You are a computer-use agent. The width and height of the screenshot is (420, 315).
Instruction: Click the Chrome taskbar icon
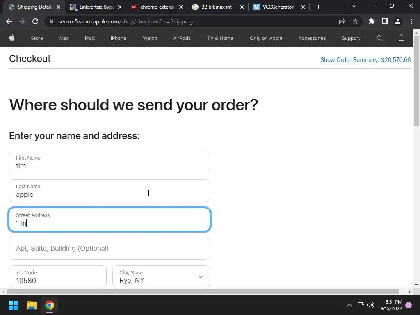click(x=50, y=305)
